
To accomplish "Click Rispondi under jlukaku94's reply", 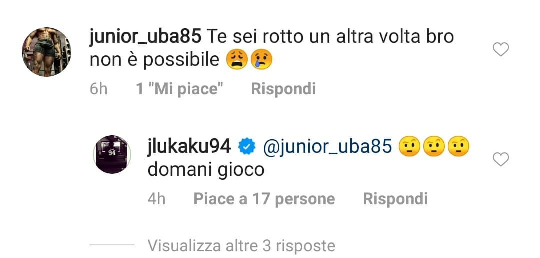I will click(395, 199).
